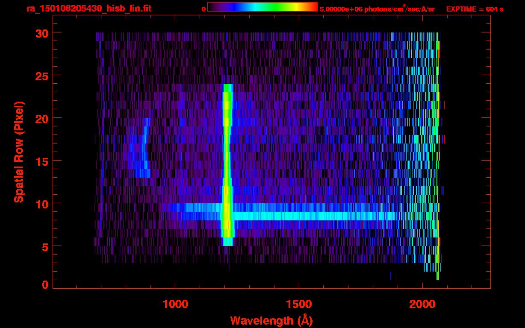This screenshot has width=525, height=328.
Task: Click the EXPTIME = 604 s text
Action: click(x=475, y=9)
